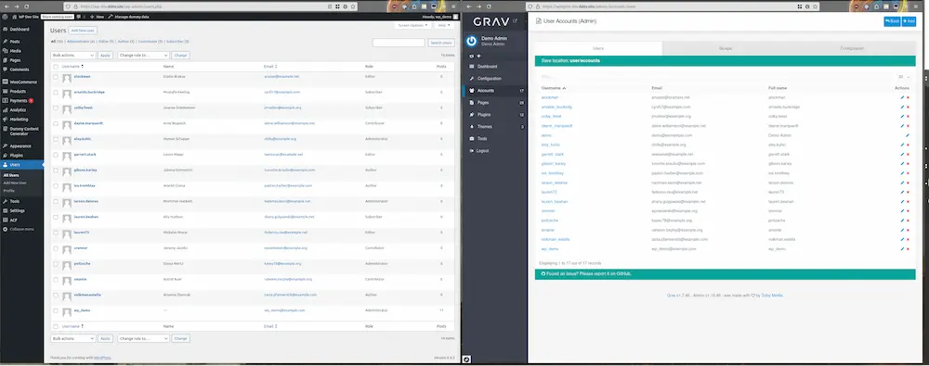Screen dimensions: 929x366
Task: Open Grav Configuration sidebar item
Action: point(489,79)
